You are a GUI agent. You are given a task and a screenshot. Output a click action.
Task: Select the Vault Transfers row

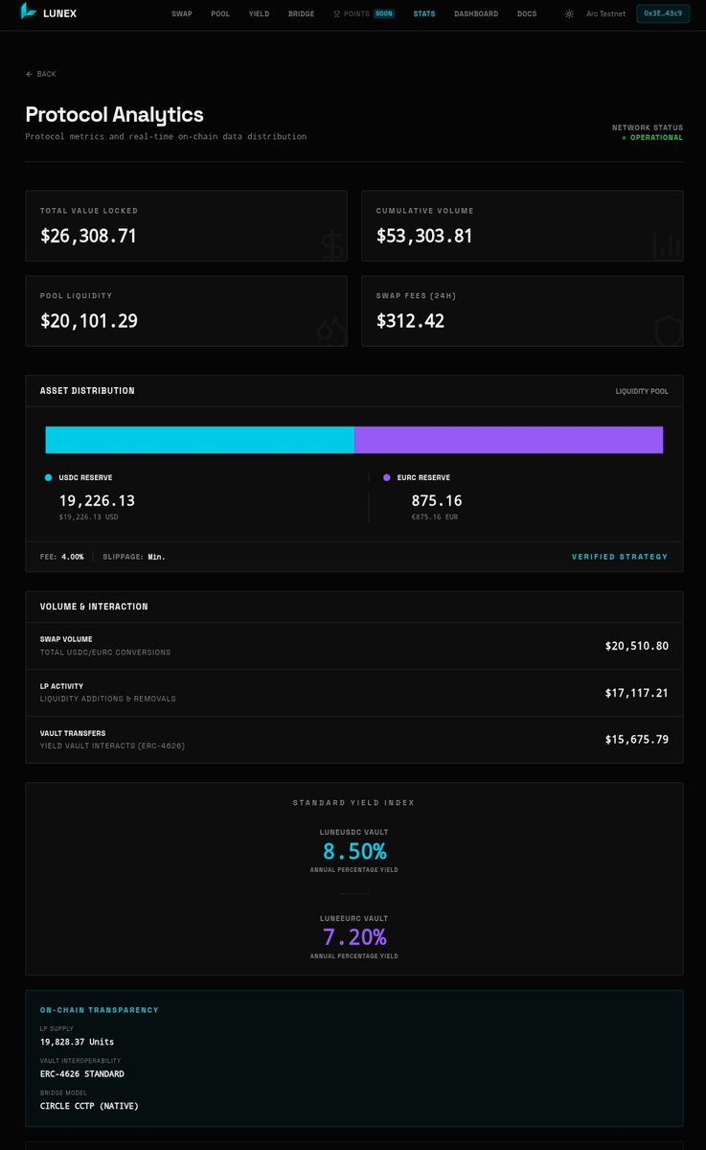(354, 740)
